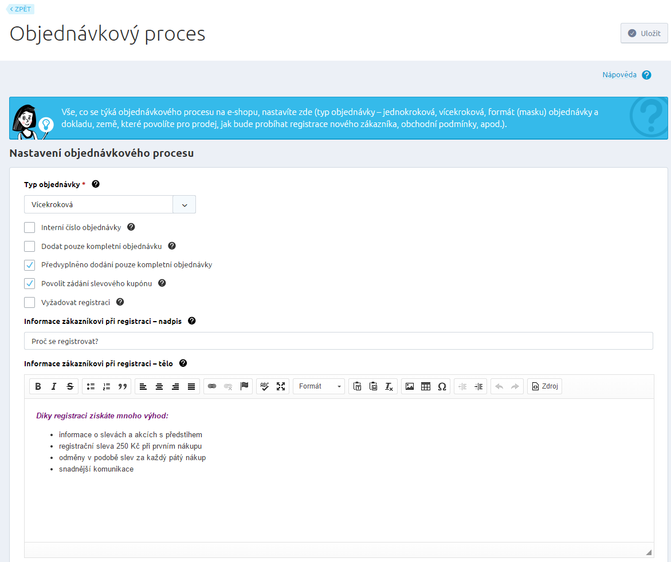Click the Uložit save button
Screen dimensions: 671x562
644,33
